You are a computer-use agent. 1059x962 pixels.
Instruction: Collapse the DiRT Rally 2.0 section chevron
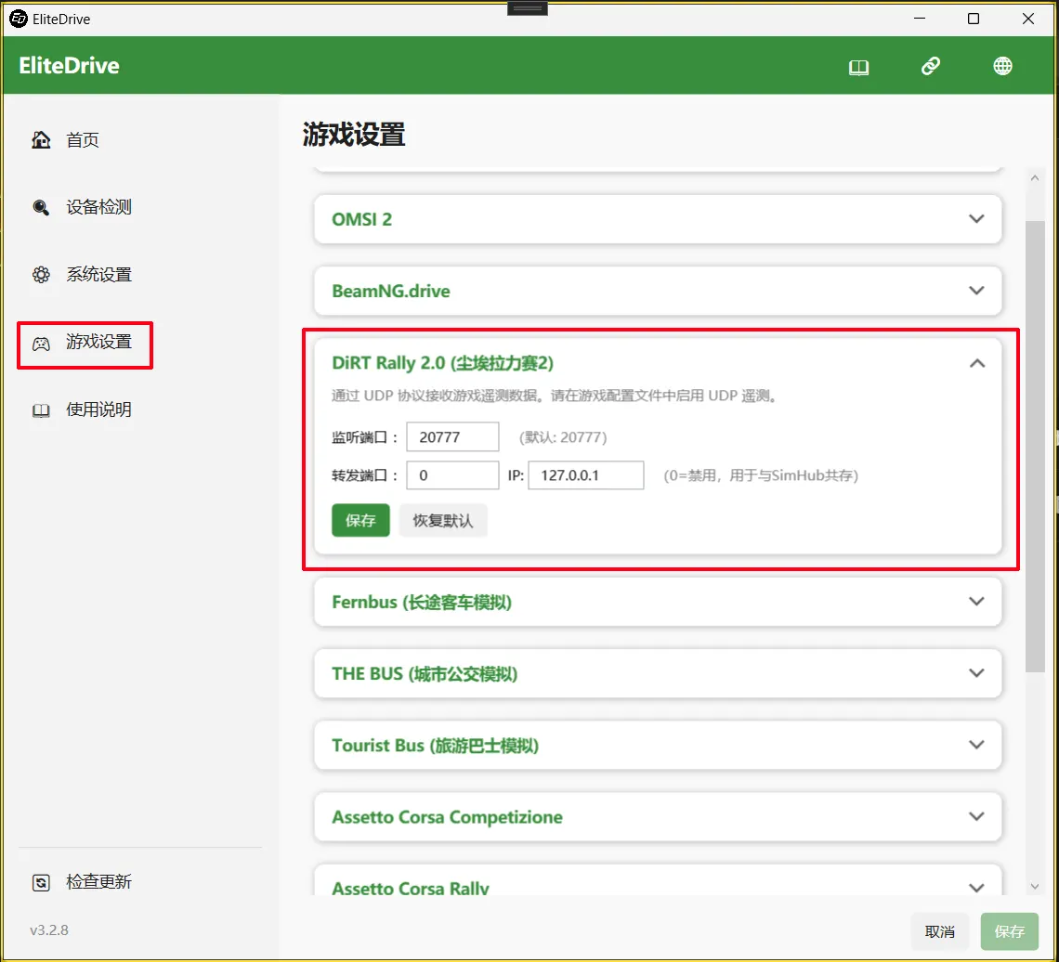tap(976, 363)
